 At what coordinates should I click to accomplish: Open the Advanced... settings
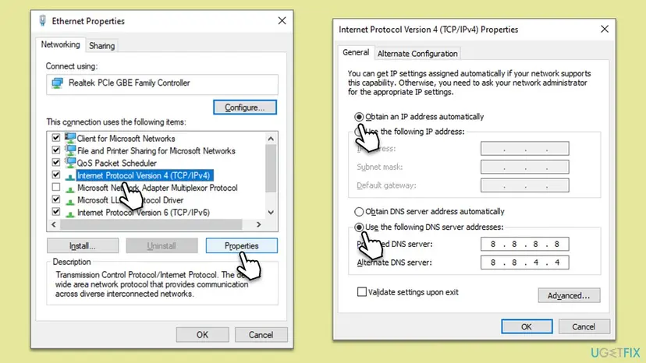(569, 295)
